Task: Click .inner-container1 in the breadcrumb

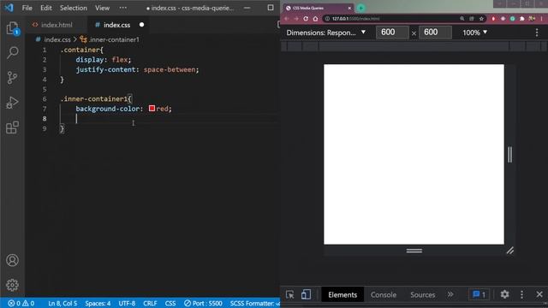Action: coord(114,40)
